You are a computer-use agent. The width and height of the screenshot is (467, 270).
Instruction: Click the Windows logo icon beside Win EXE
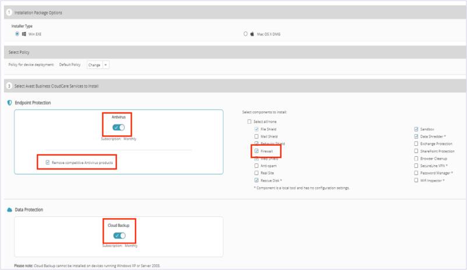(24, 34)
